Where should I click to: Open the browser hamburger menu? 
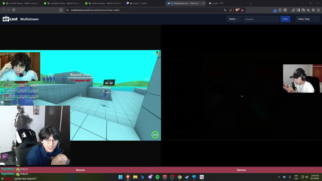pyautogui.click(x=318, y=10)
